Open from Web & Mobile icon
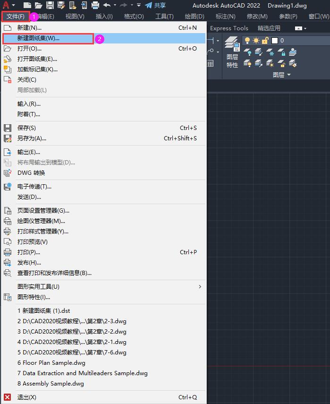 click(73, 5)
